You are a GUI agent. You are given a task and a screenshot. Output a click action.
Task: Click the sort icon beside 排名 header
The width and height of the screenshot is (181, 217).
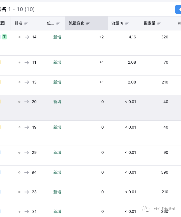[26, 23]
